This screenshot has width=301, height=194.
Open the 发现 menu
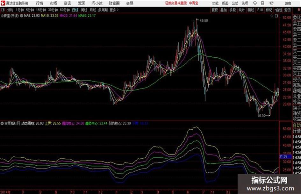[x=82, y=3]
